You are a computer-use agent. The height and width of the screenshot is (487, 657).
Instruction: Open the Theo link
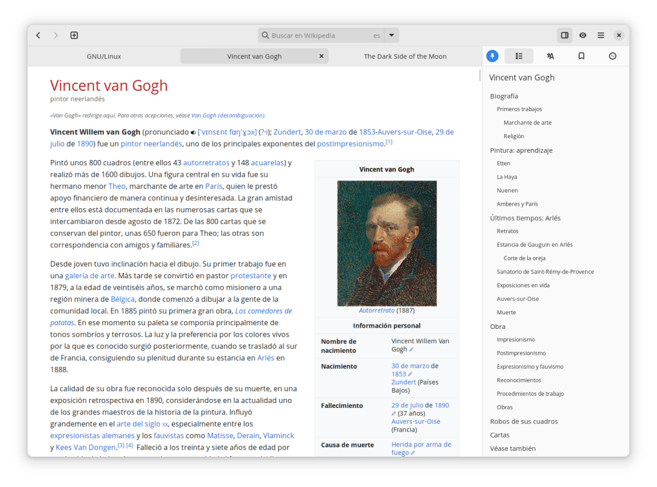click(x=117, y=186)
